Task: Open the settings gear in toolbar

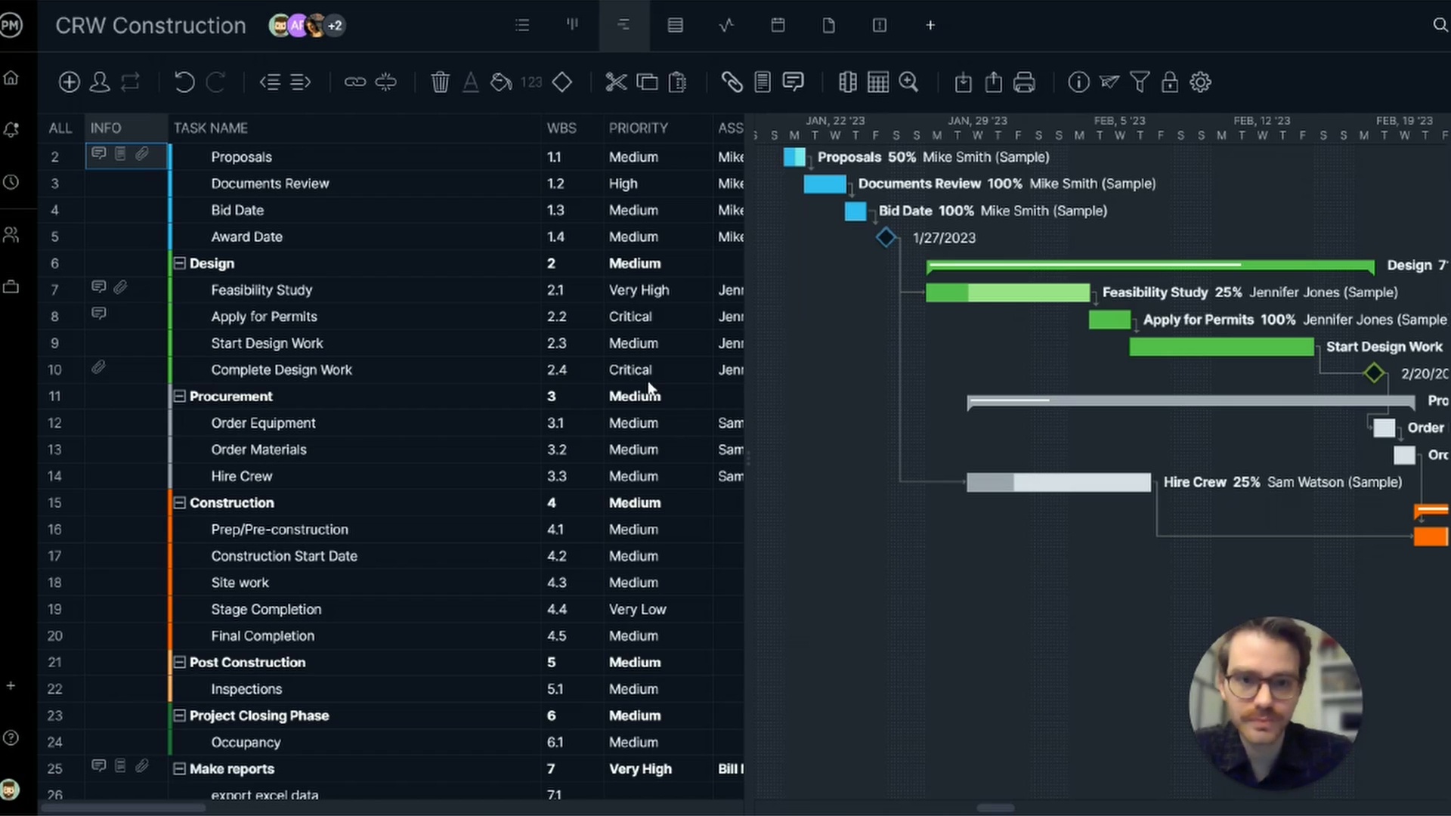Action: point(1200,82)
